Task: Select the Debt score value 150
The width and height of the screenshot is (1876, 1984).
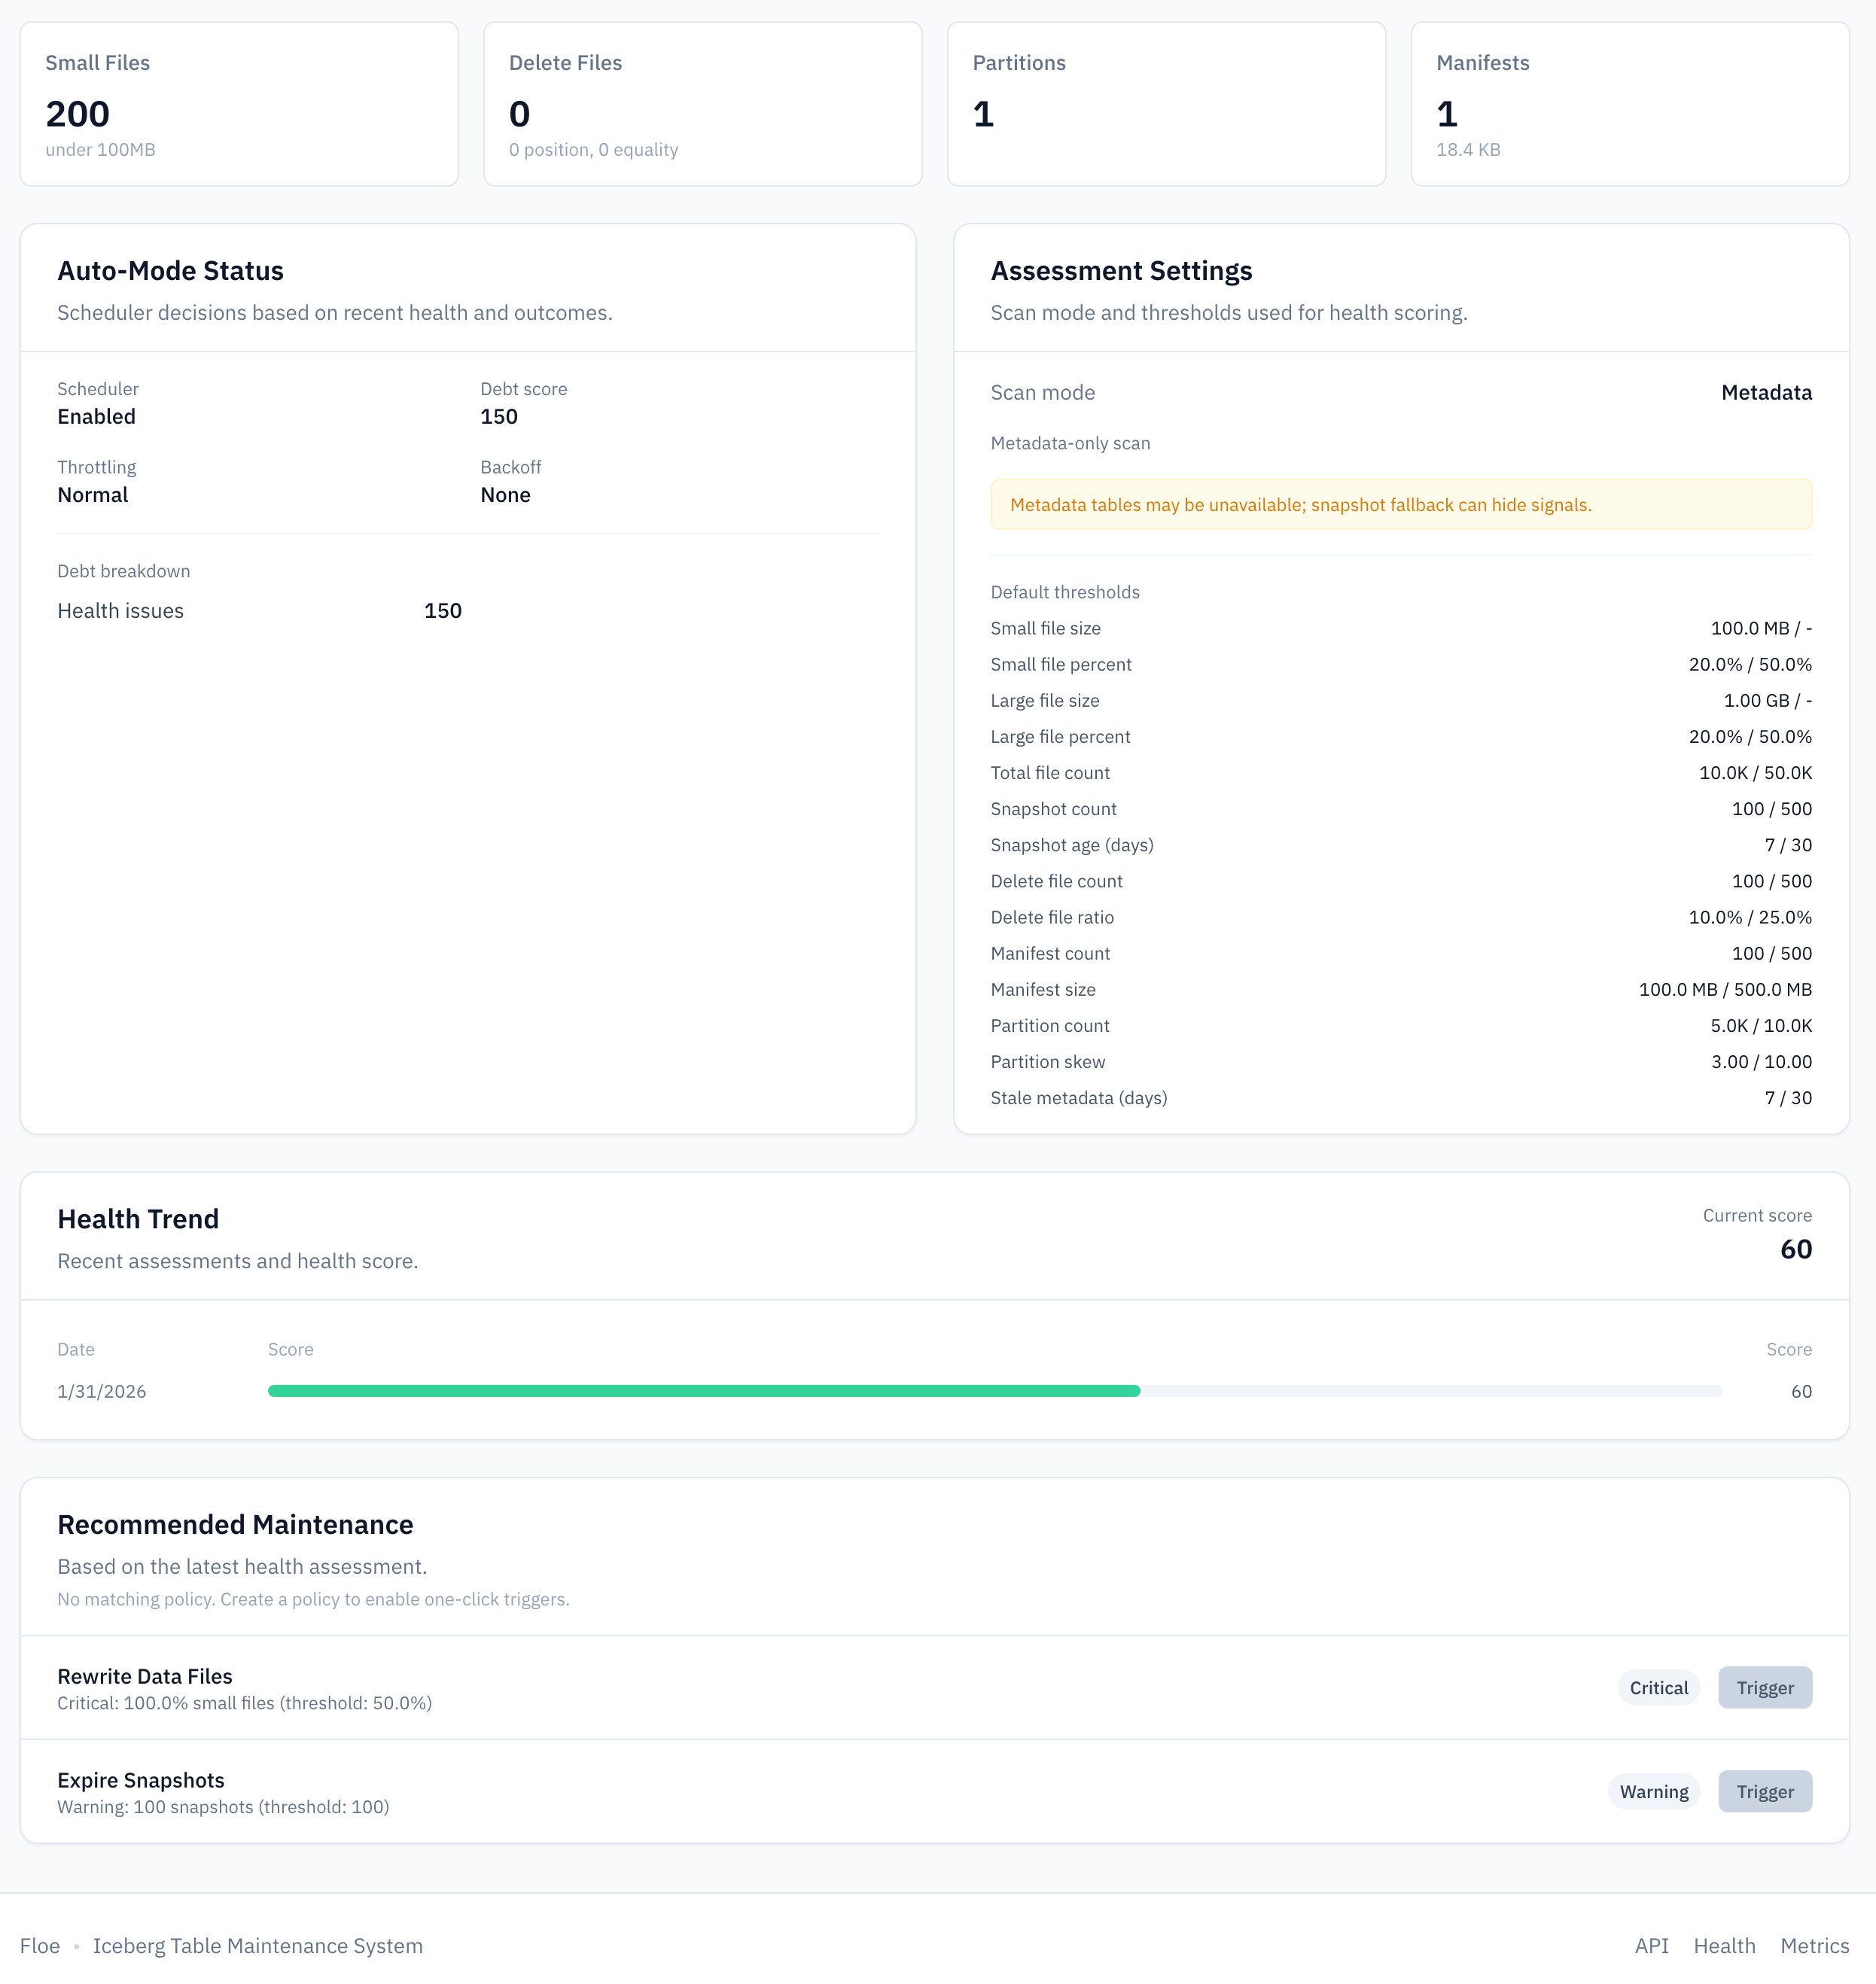Action: tap(499, 416)
